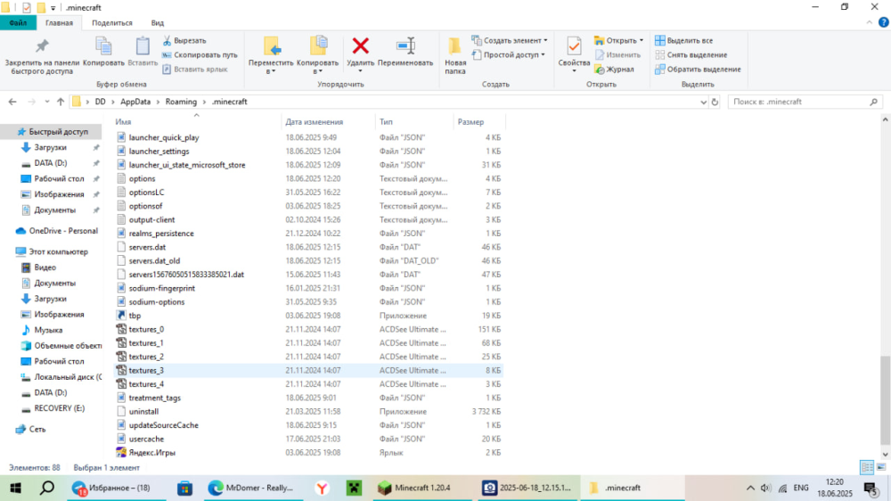This screenshot has width=891, height=501.
Task: Copy path of selected file
Action: 200,55
